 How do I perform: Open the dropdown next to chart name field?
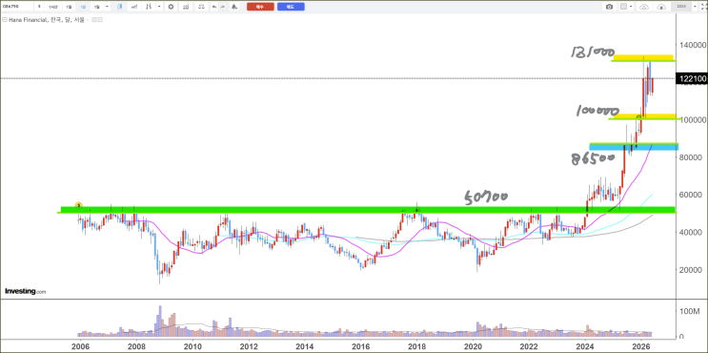pyautogui.click(x=696, y=7)
